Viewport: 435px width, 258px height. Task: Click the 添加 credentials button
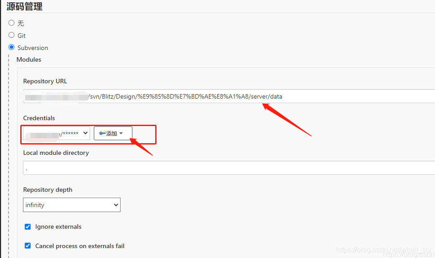click(x=113, y=134)
